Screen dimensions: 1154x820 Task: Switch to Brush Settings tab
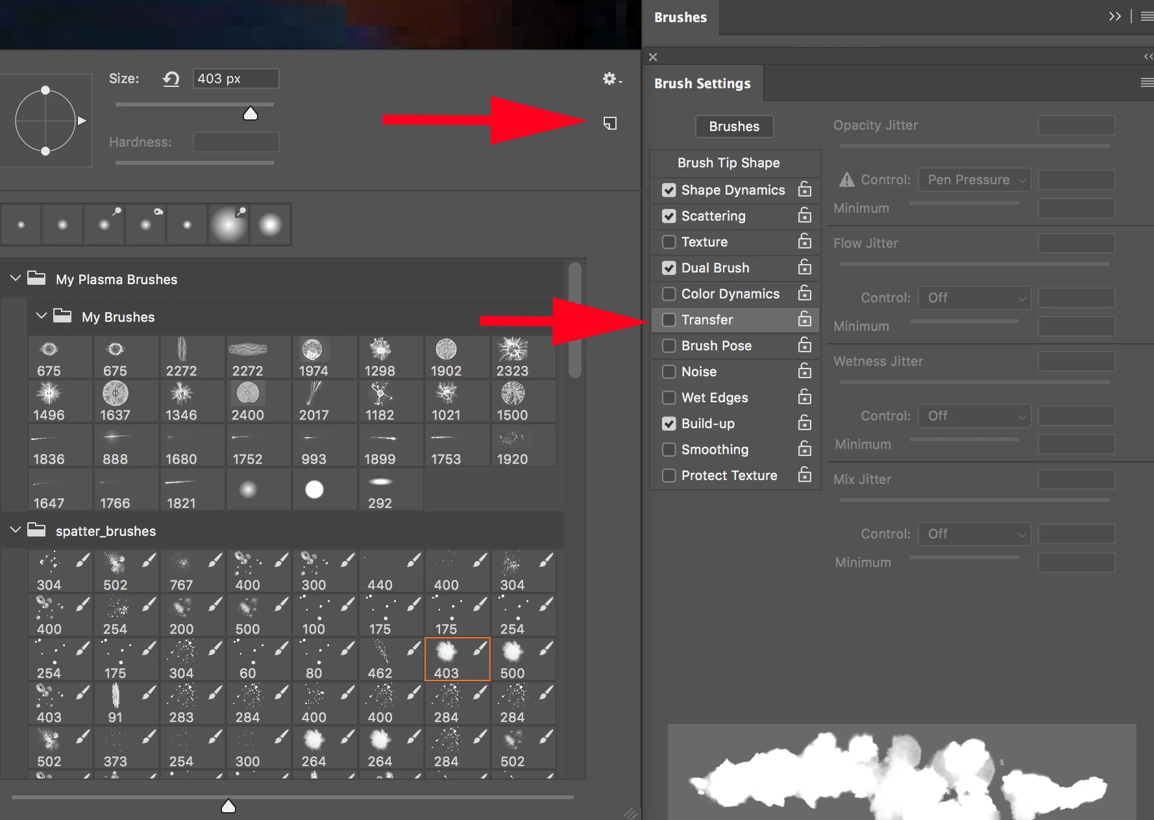click(x=702, y=83)
